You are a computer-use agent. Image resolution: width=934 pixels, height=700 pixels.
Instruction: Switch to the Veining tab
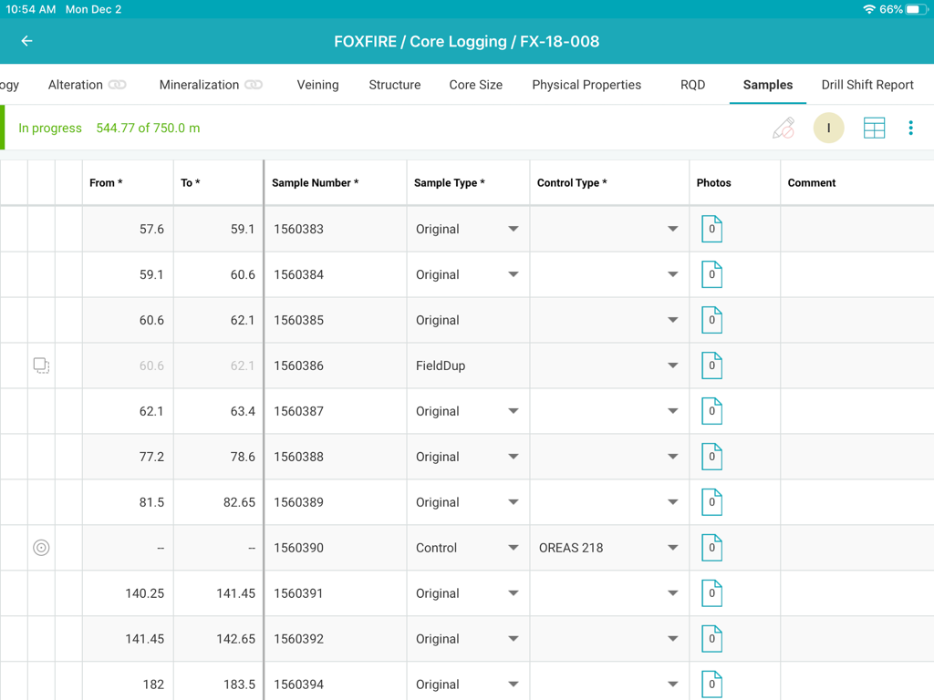pyautogui.click(x=317, y=84)
